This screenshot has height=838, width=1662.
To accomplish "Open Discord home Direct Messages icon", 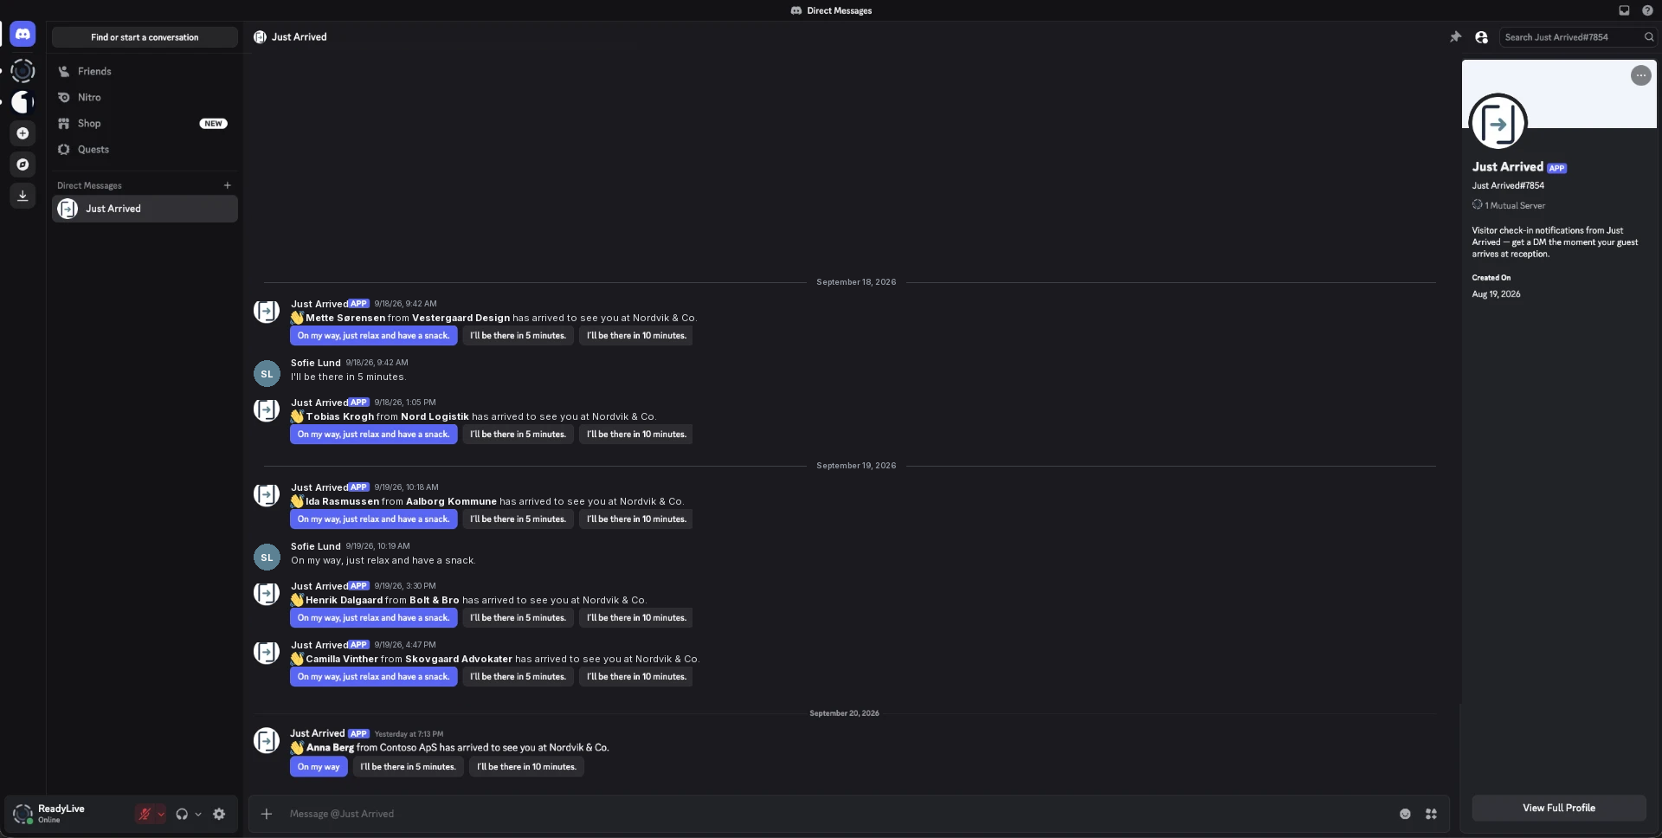I will pyautogui.click(x=23, y=35).
